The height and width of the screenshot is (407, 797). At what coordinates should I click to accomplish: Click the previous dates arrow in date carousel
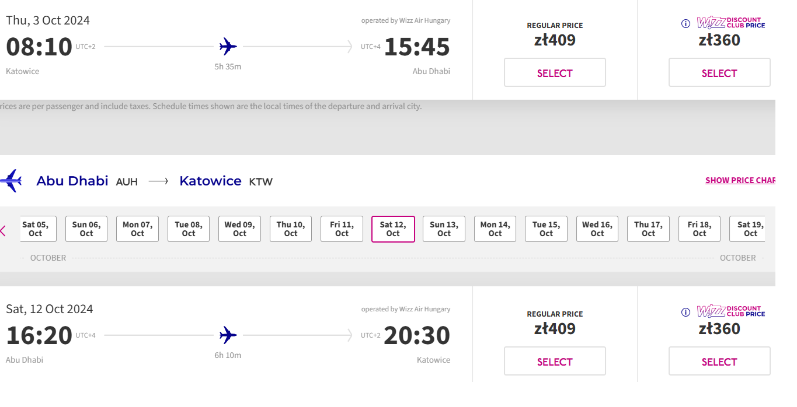click(x=3, y=231)
